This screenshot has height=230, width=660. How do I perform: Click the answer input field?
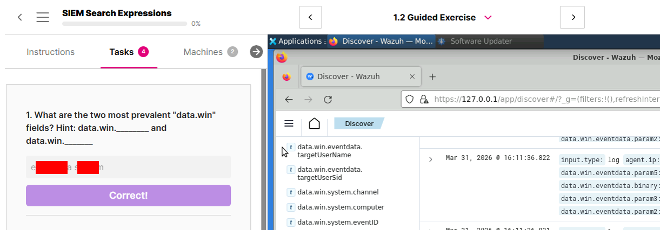(128, 168)
